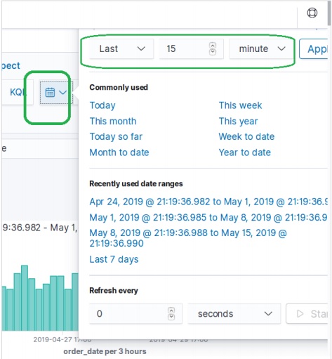Click the KQL query language toggle
The width and height of the screenshot is (332, 359).
(x=18, y=92)
